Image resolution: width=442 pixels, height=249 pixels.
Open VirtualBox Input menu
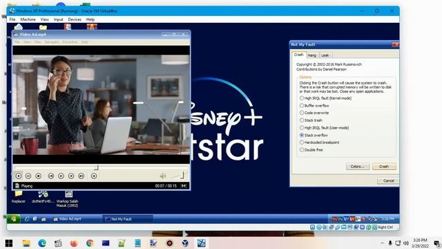point(58,19)
